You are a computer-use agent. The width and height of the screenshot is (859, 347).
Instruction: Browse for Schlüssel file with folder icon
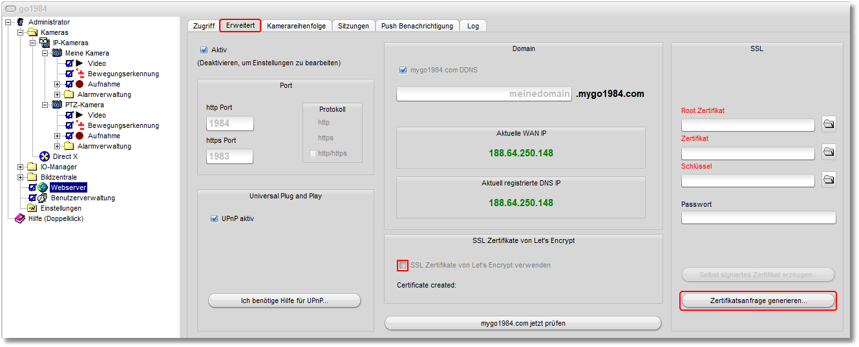[x=829, y=180]
